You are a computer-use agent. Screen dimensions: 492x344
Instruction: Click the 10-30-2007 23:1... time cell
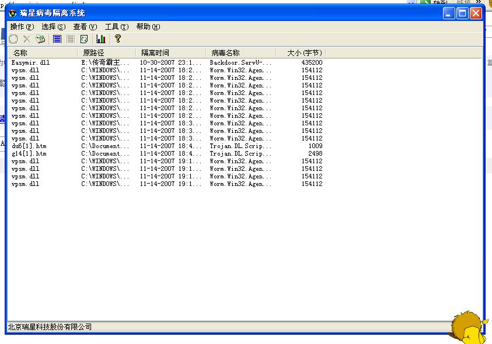click(x=170, y=63)
